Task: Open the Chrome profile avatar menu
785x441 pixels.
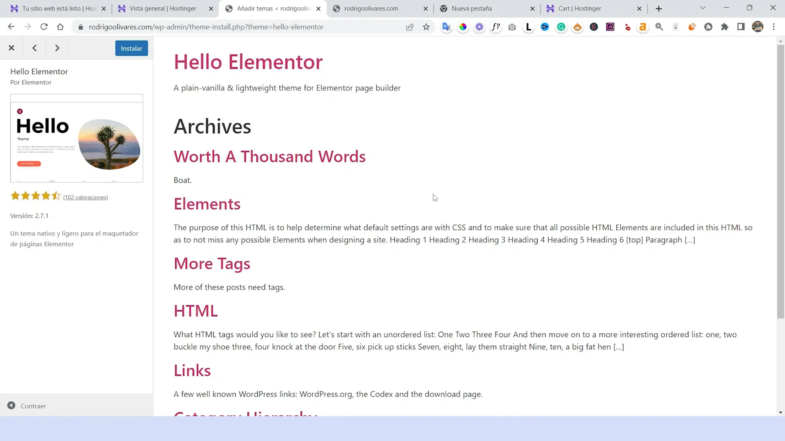Action: (x=758, y=27)
